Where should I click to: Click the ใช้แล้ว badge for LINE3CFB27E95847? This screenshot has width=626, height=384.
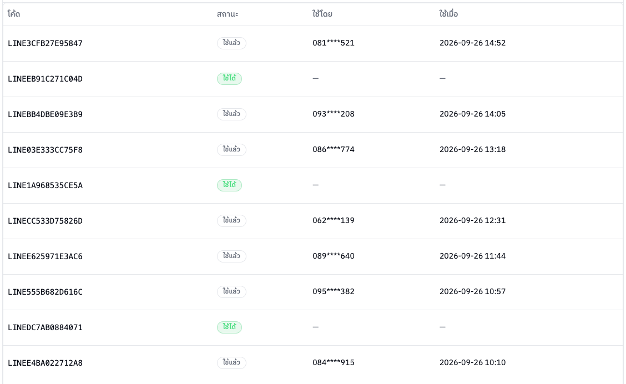[231, 43]
